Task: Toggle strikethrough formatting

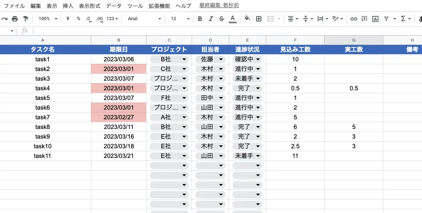Action: 222,19
